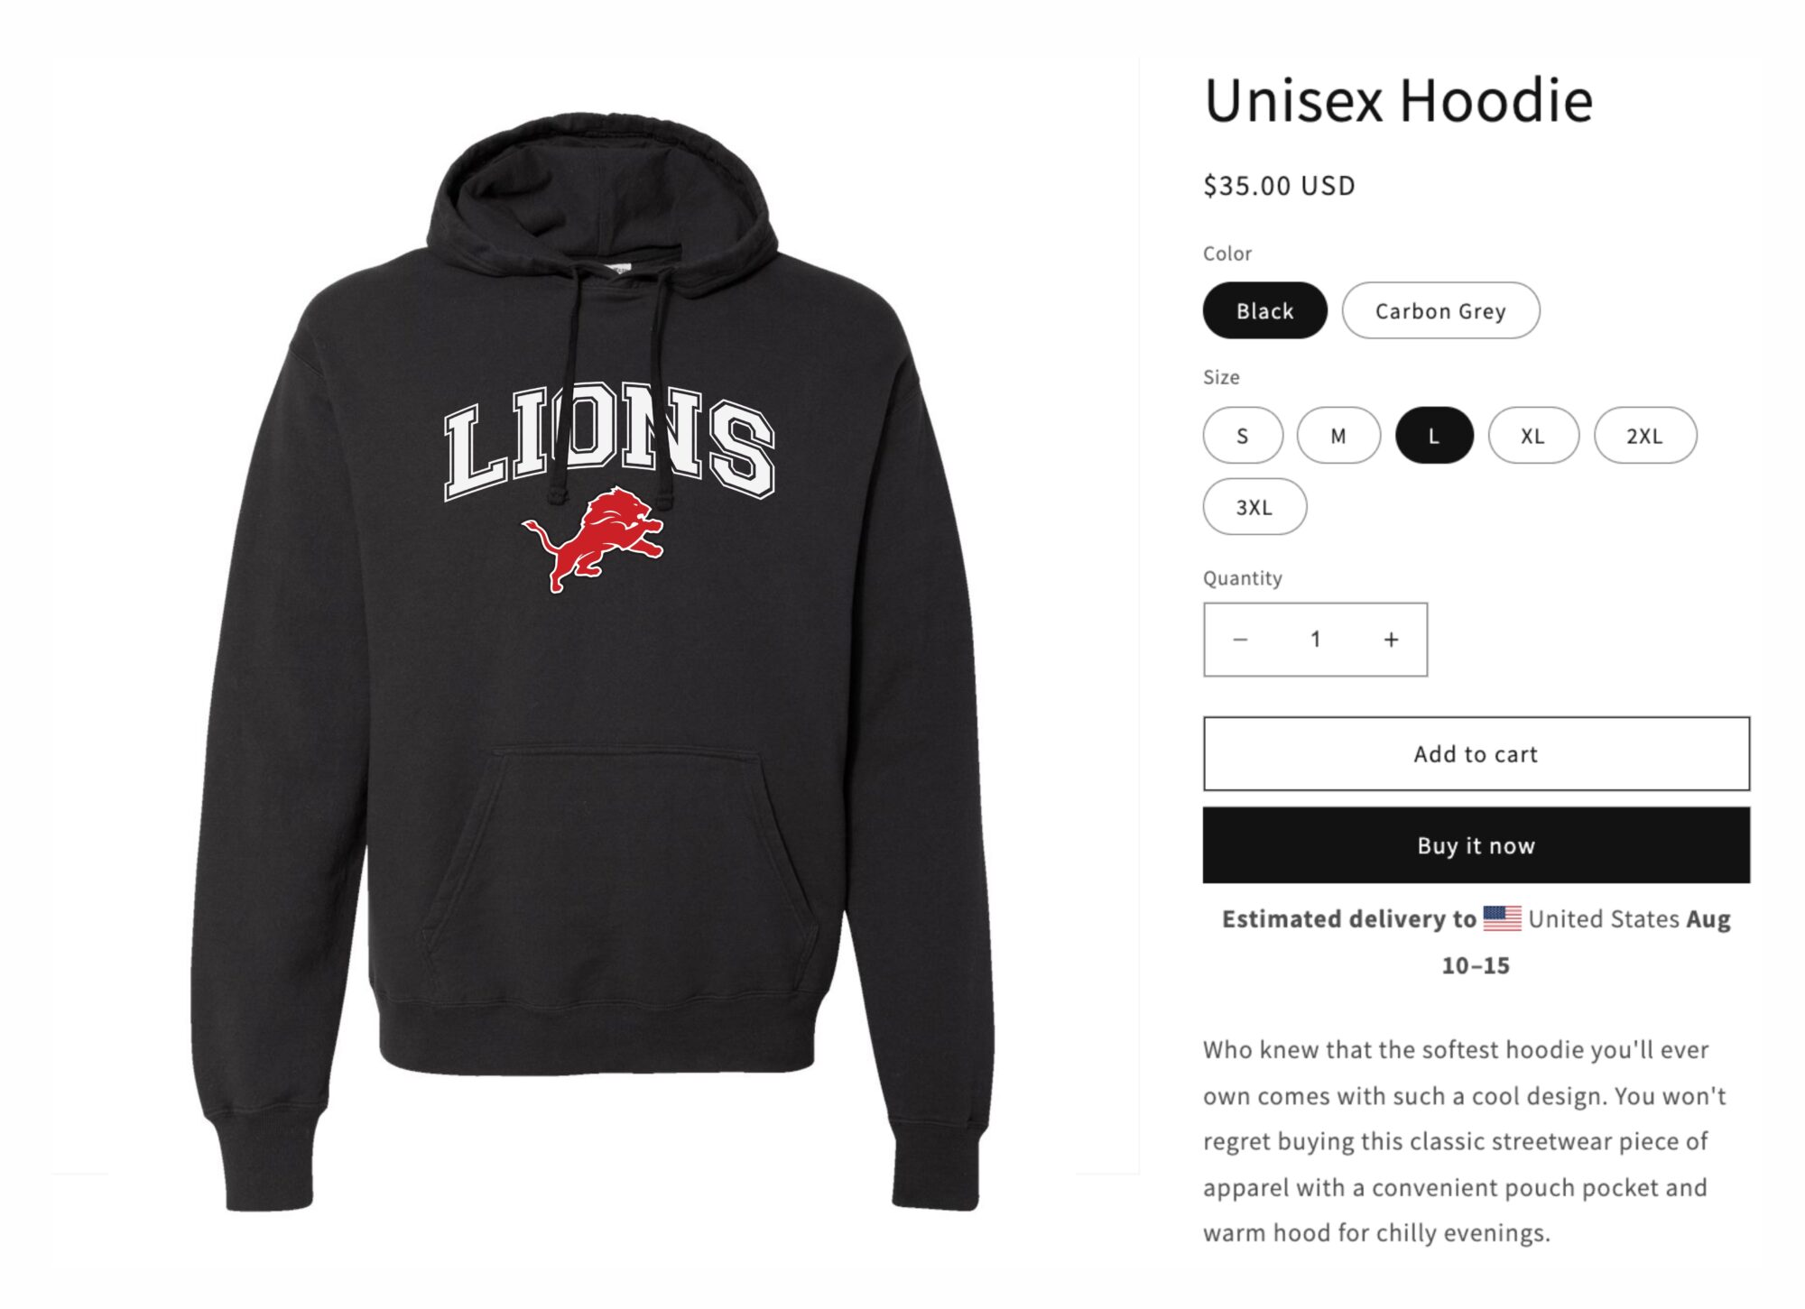Click the minus icon to decrease quantity

point(1240,640)
